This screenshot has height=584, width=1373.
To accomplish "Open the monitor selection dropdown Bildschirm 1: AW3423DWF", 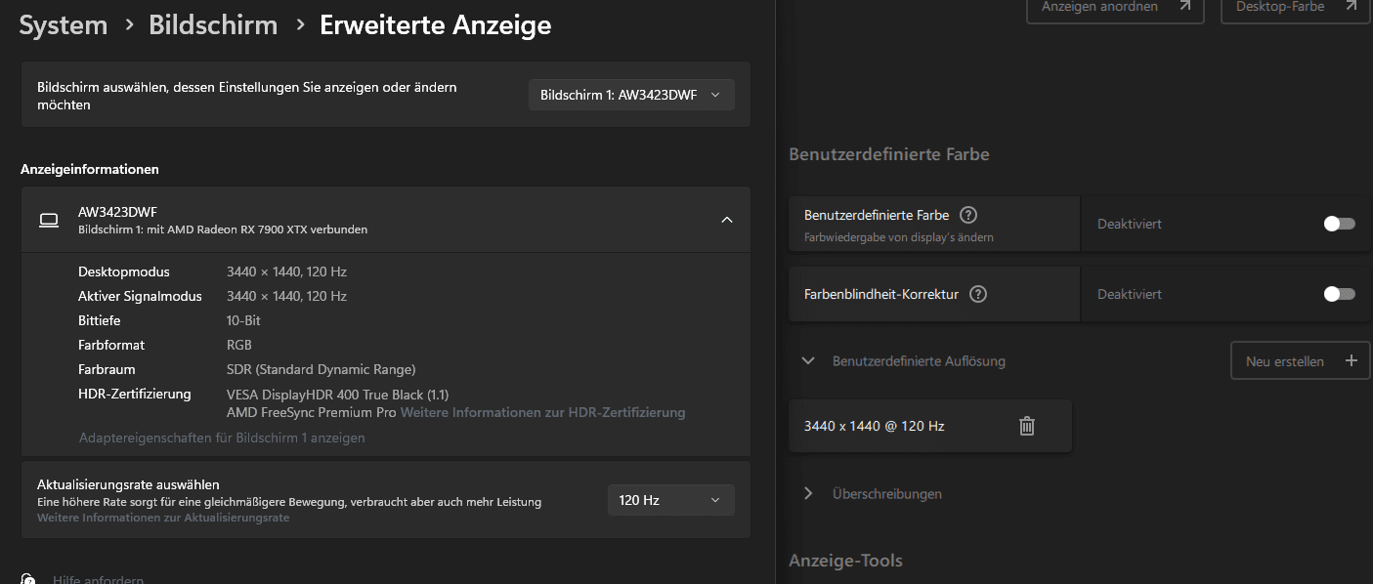I will coord(631,95).
